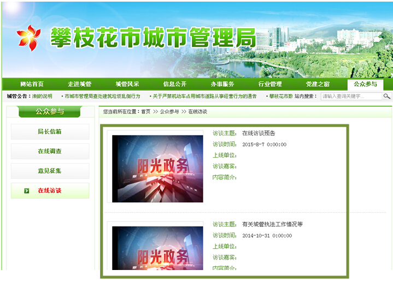The width and height of the screenshot is (393, 282).
Task: Open 信息公开 navigation item
Action: pyautogui.click(x=174, y=84)
